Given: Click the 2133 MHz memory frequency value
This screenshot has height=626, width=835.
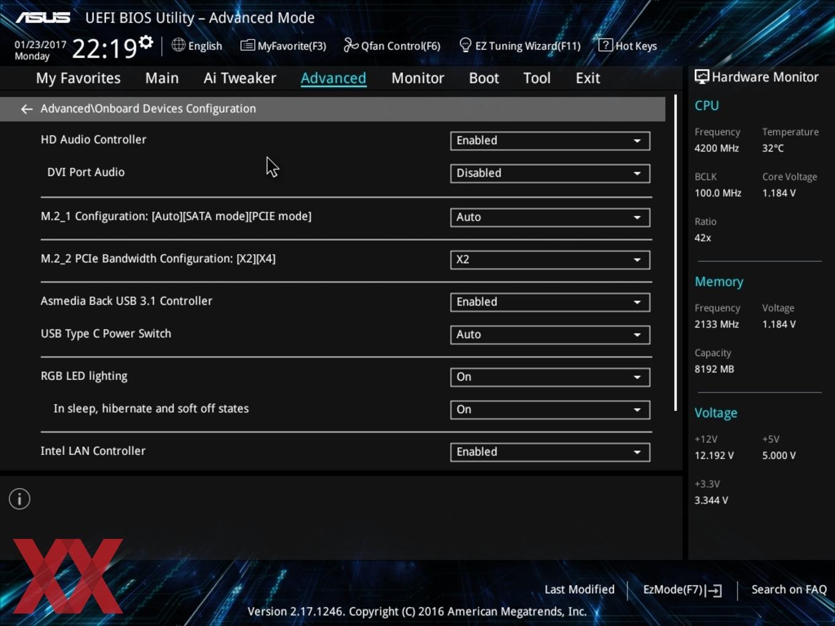Looking at the screenshot, I should pyautogui.click(x=717, y=324).
